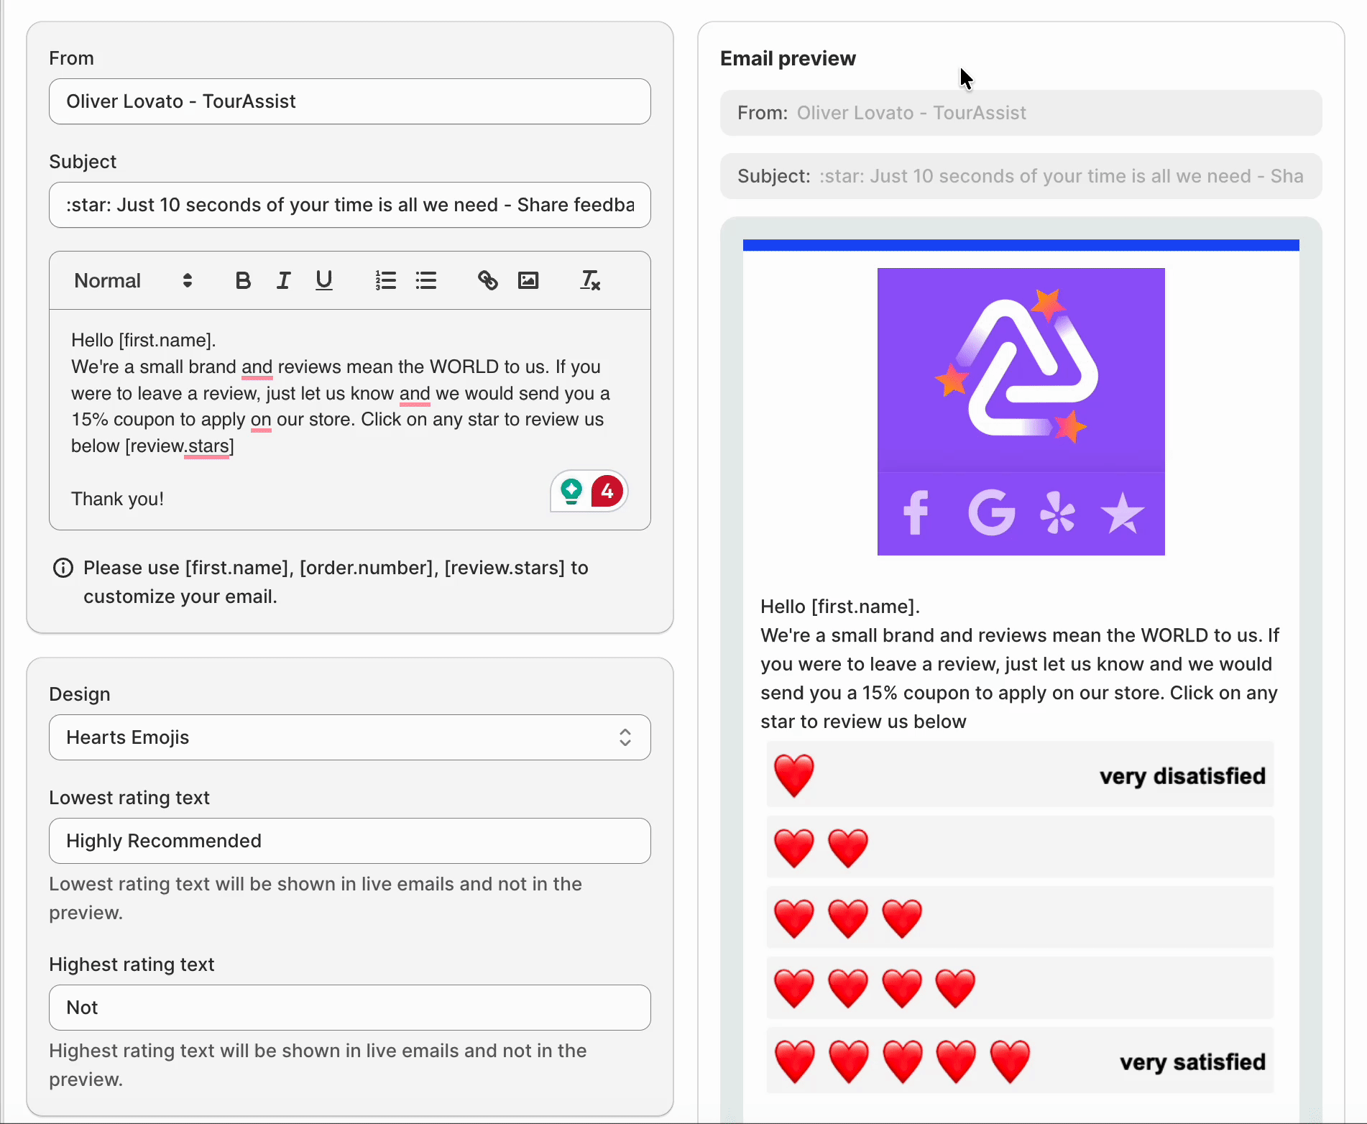Viewport: 1367px width, 1124px height.
Task: Select the two-hearts rating row
Action: [x=1020, y=847]
